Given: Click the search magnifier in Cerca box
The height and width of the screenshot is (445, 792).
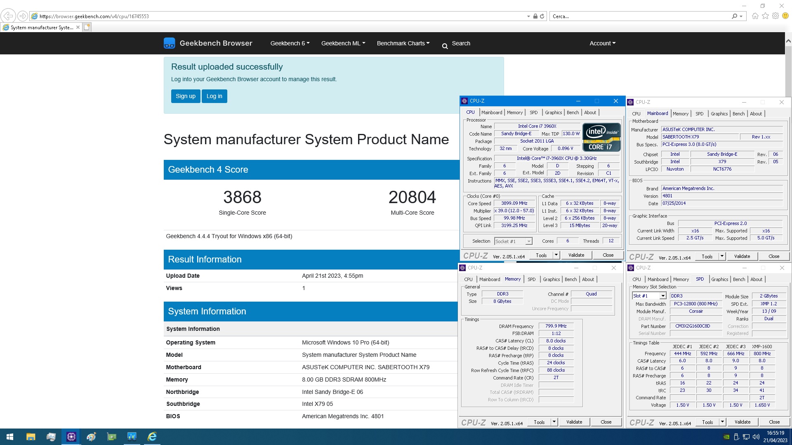Looking at the screenshot, I should click(734, 16).
